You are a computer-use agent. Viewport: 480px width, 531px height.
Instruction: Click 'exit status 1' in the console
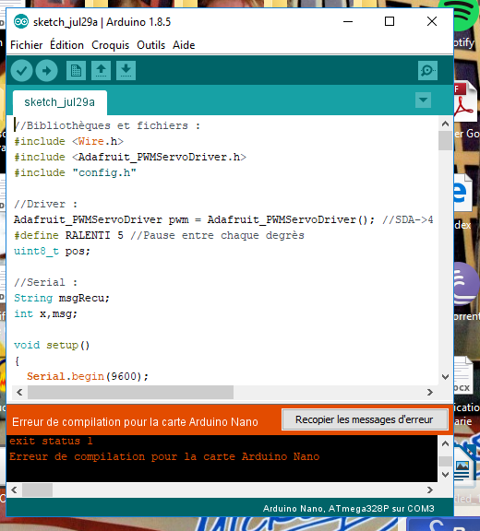pos(51,441)
